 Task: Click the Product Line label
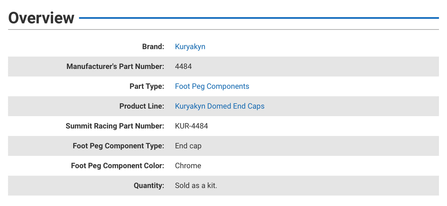click(x=142, y=106)
